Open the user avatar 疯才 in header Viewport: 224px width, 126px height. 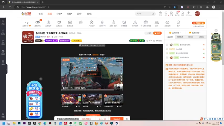pos(197,14)
